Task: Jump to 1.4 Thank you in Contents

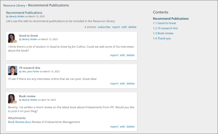Action: [162, 38]
